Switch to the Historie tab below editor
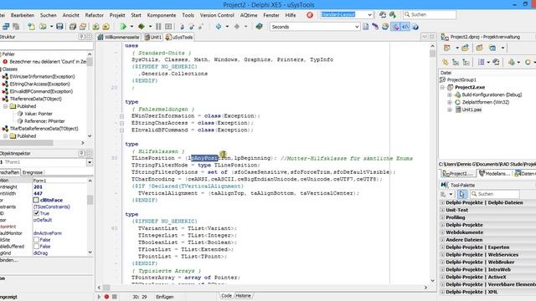 [243, 296]
